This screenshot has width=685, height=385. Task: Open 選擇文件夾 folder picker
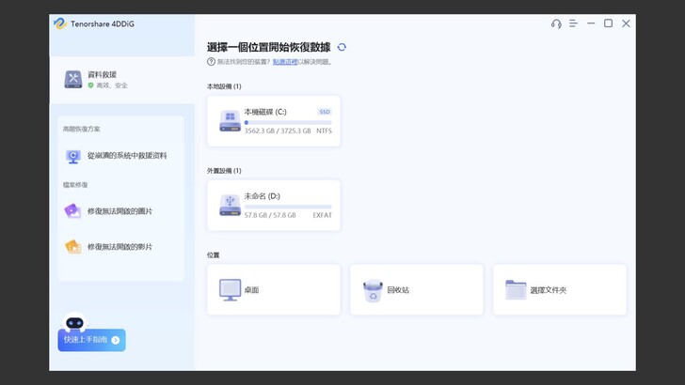(x=559, y=289)
